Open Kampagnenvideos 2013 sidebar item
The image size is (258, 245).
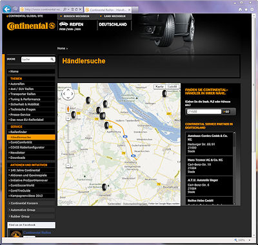click(x=31, y=195)
